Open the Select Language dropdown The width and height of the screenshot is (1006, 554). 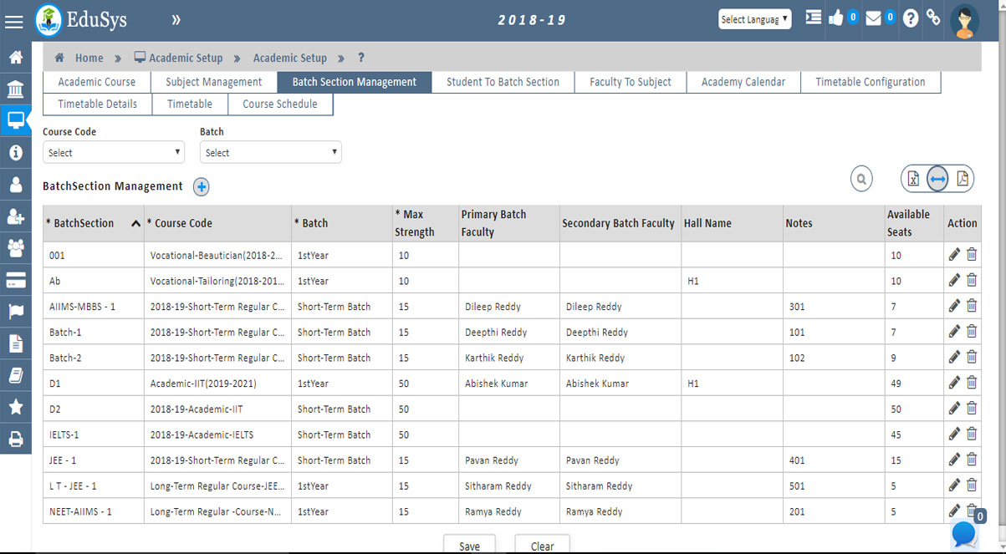pyautogui.click(x=754, y=19)
